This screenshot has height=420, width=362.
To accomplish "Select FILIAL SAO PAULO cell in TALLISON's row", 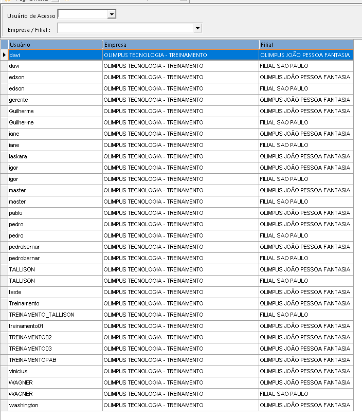I will pos(306,281).
